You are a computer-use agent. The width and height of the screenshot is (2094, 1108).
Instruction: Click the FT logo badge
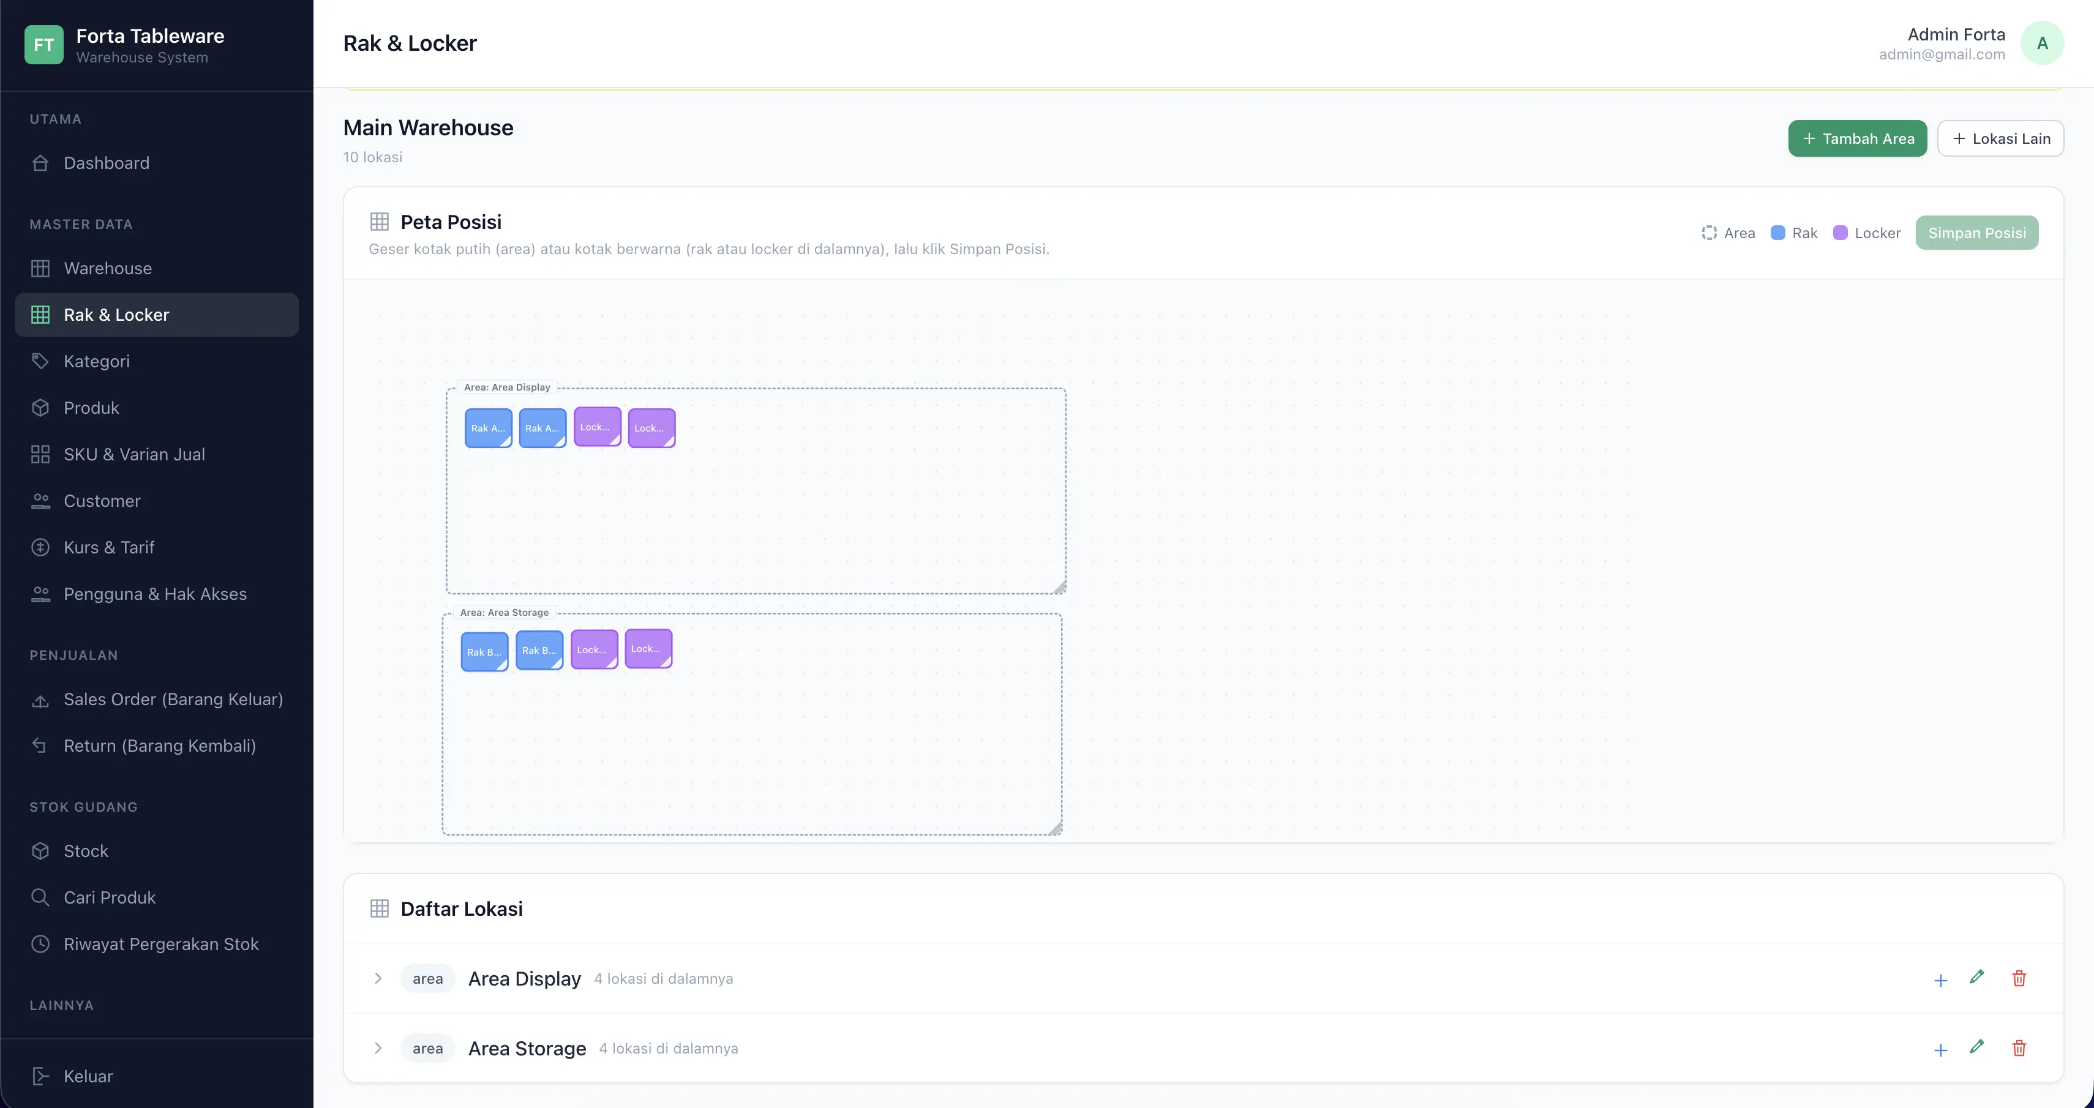[x=44, y=45]
